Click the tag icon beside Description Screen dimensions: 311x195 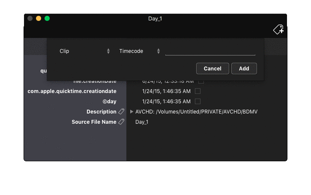(x=121, y=112)
